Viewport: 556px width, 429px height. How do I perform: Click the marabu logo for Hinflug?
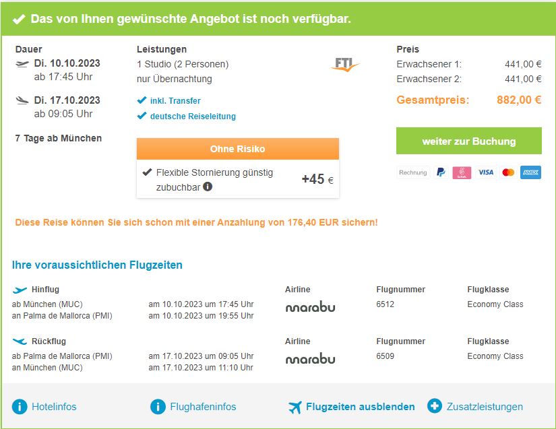310,307
